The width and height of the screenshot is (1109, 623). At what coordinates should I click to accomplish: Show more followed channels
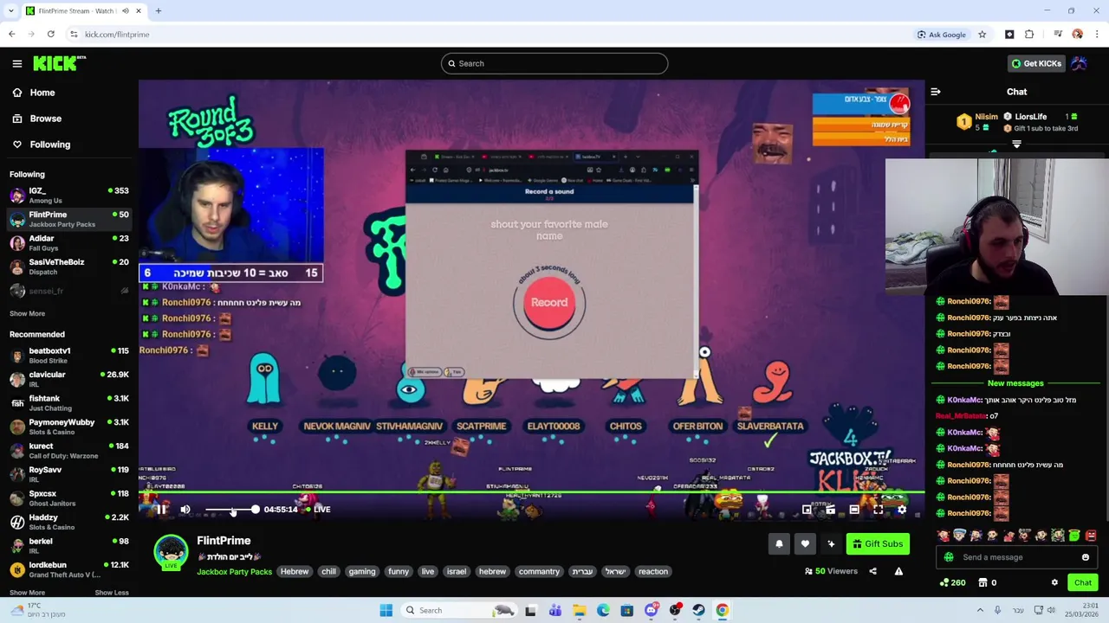27,313
